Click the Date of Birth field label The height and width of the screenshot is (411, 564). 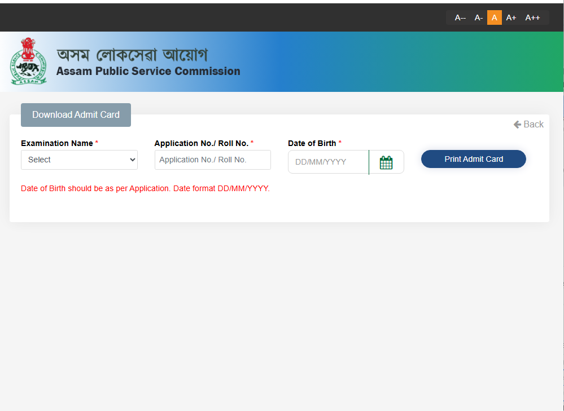(x=312, y=143)
